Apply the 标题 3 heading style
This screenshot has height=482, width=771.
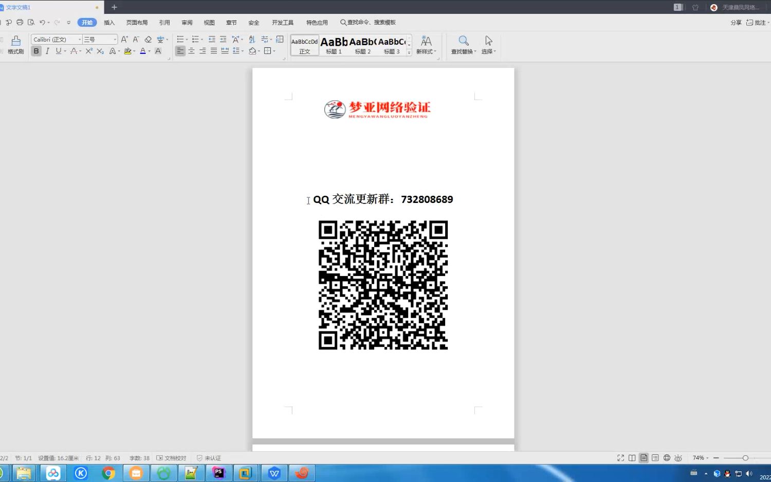click(x=392, y=45)
